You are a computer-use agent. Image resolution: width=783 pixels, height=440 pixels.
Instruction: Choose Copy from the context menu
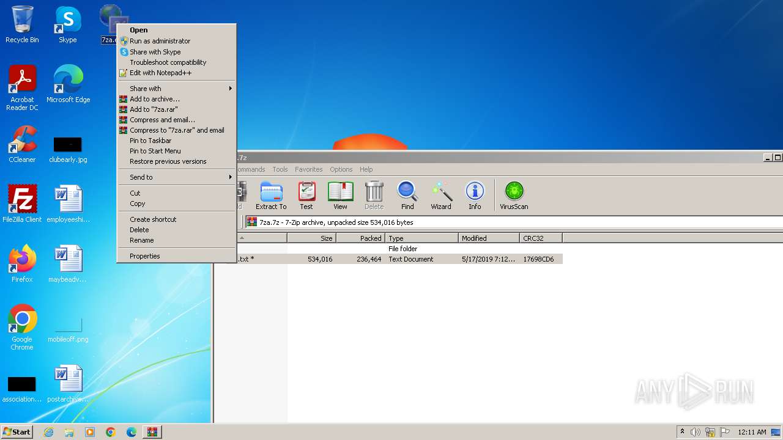pyautogui.click(x=176, y=204)
